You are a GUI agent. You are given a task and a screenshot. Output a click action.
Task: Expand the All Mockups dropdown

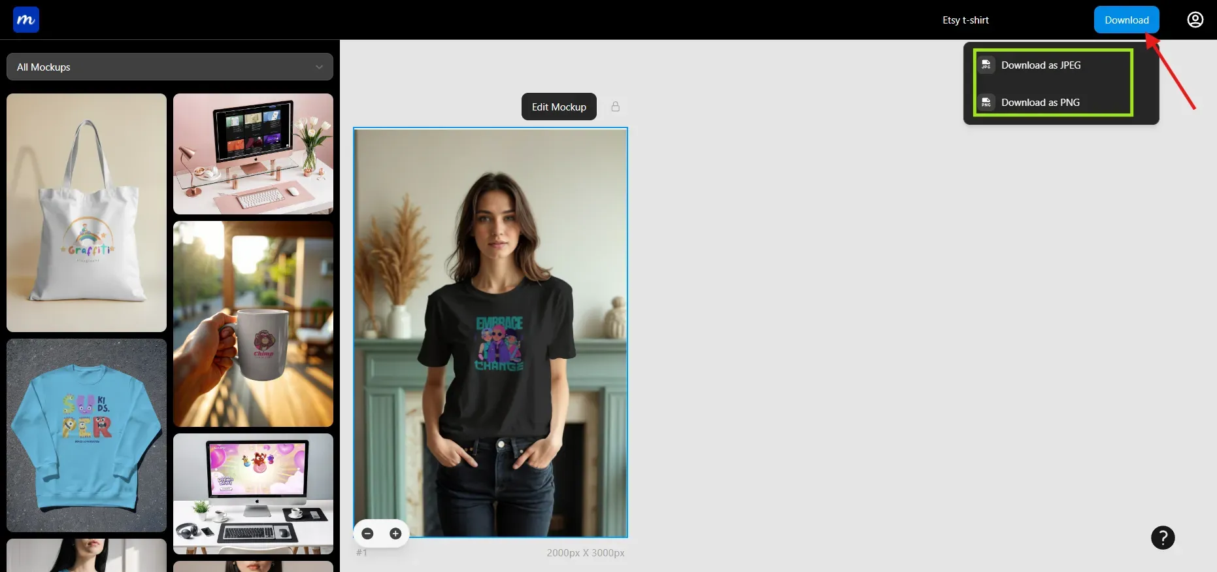point(169,67)
